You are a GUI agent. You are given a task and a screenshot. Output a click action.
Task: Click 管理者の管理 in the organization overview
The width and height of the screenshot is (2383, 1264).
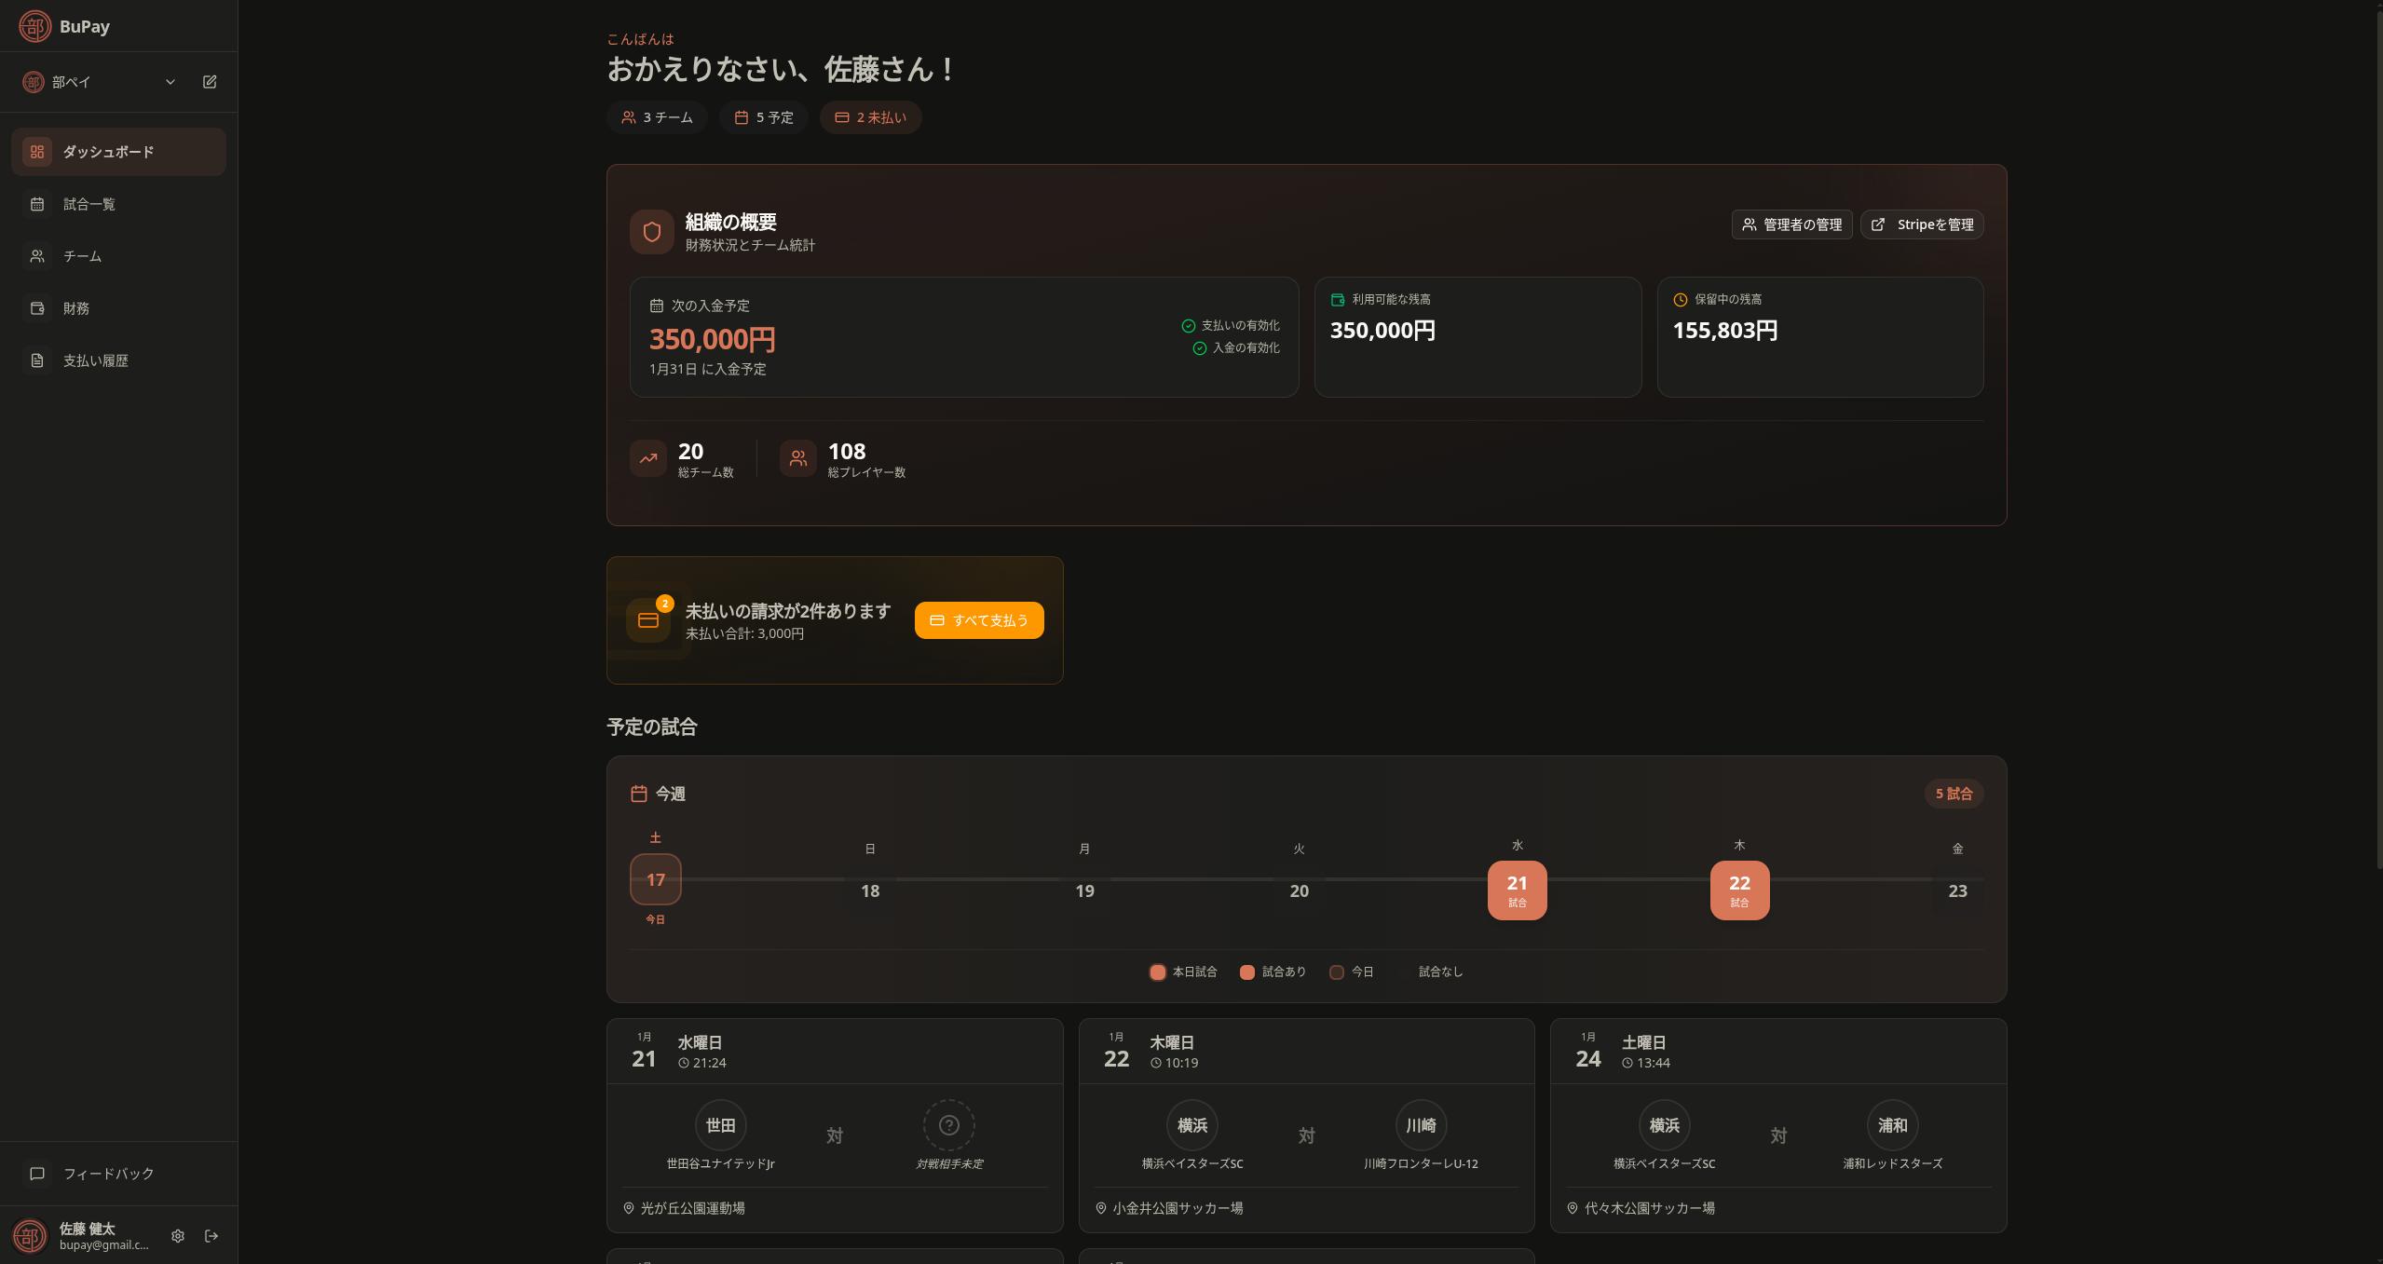coord(1790,224)
